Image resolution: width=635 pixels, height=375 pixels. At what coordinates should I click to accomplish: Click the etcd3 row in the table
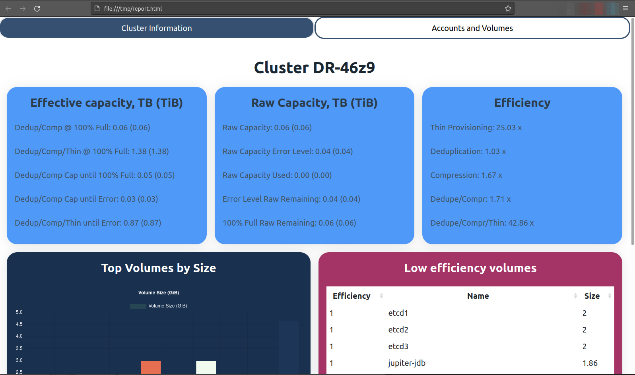[398, 346]
